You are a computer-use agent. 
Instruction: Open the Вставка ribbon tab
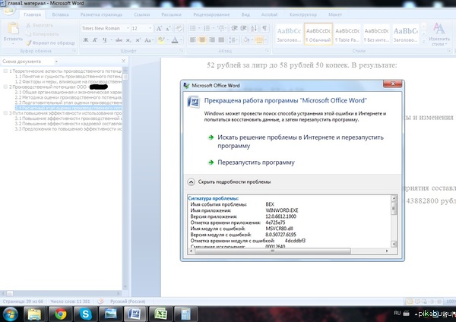coord(60,14)
